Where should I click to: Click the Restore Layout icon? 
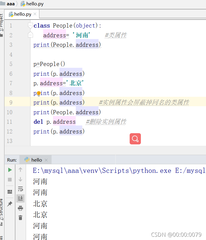point(10,192)
